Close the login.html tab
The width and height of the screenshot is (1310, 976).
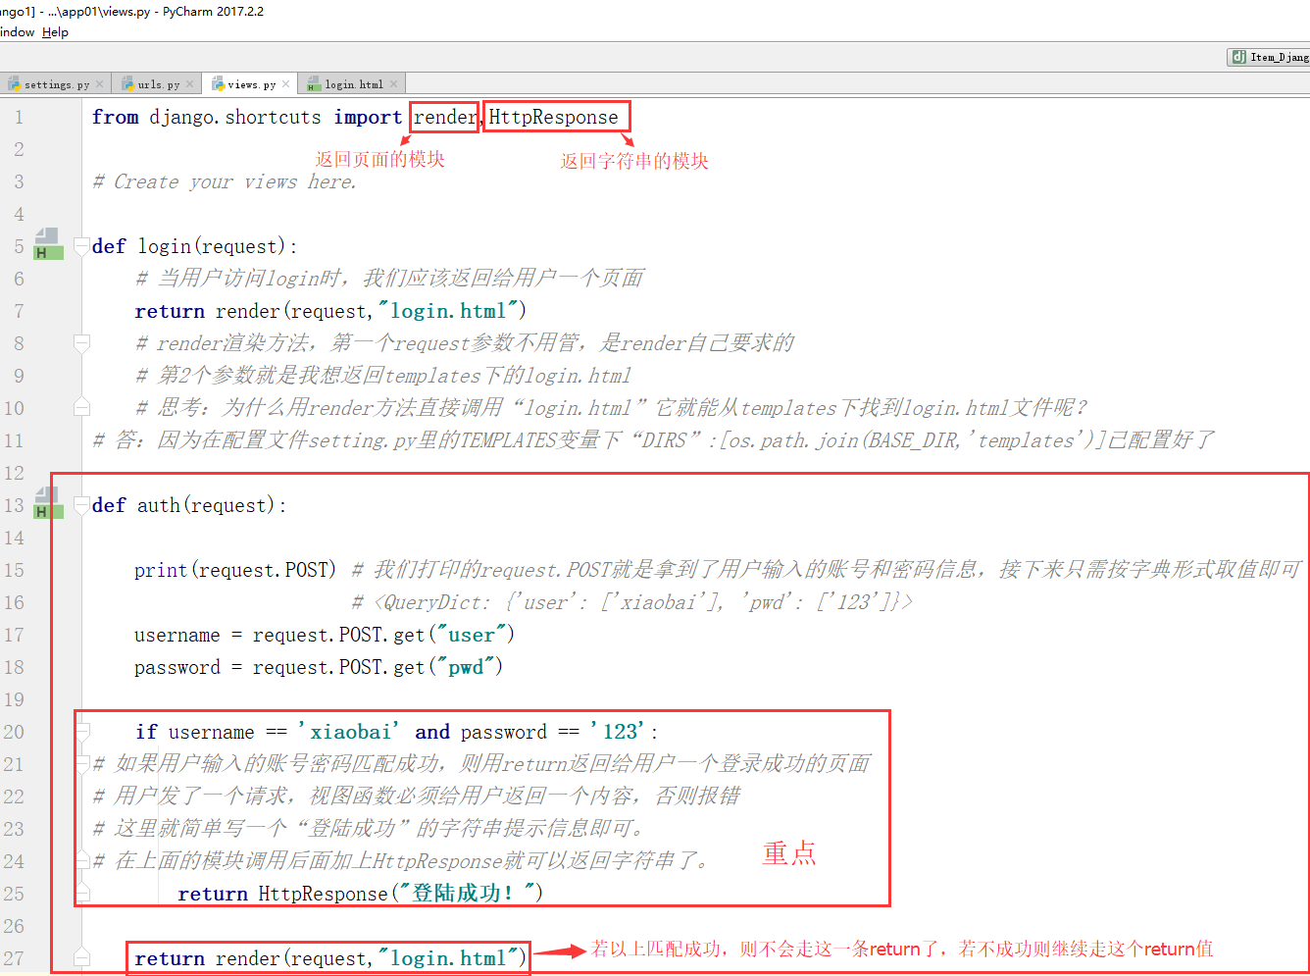(x=393, y=84)
